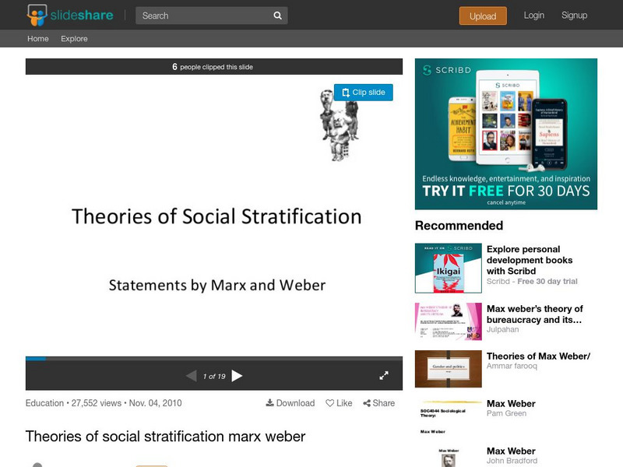
Task: Click the heart icon to Like the presentation
Action: pyautogui.click(x=331, y=403)
